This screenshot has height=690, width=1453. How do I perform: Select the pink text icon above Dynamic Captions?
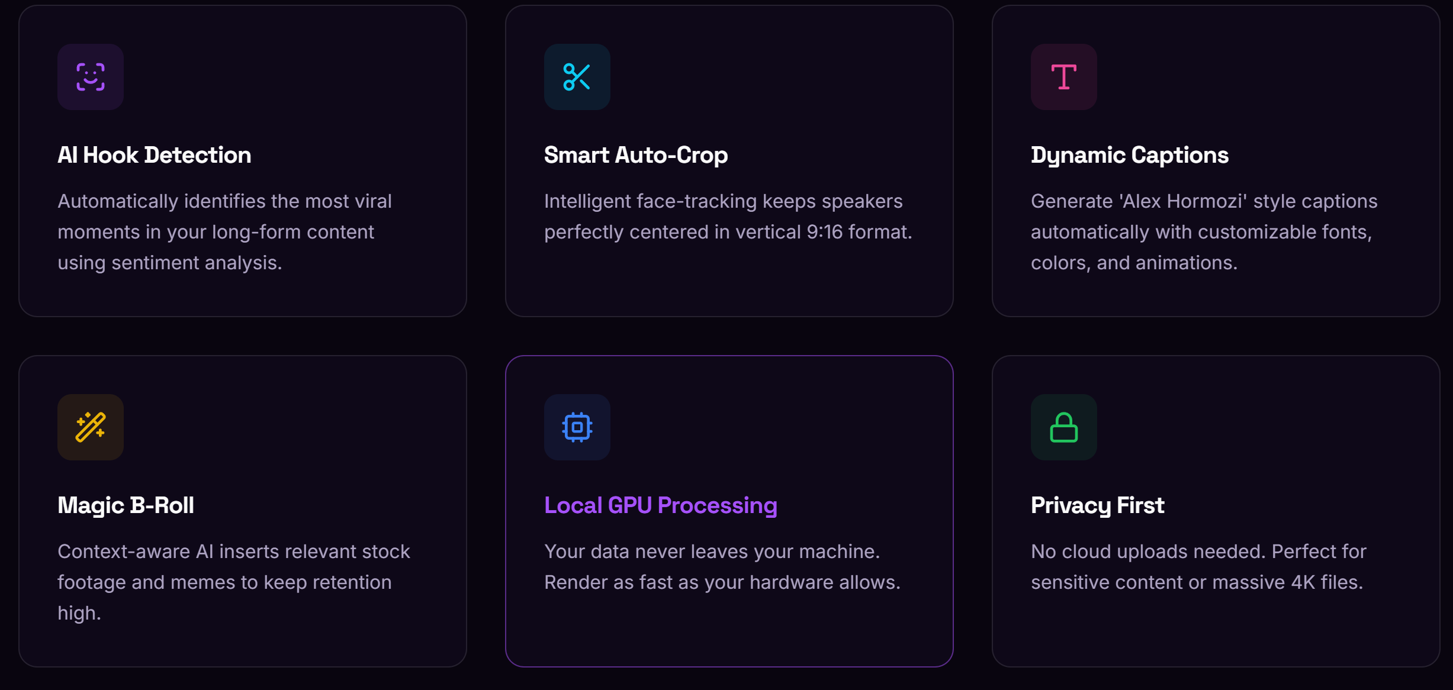pos(1063,76)
